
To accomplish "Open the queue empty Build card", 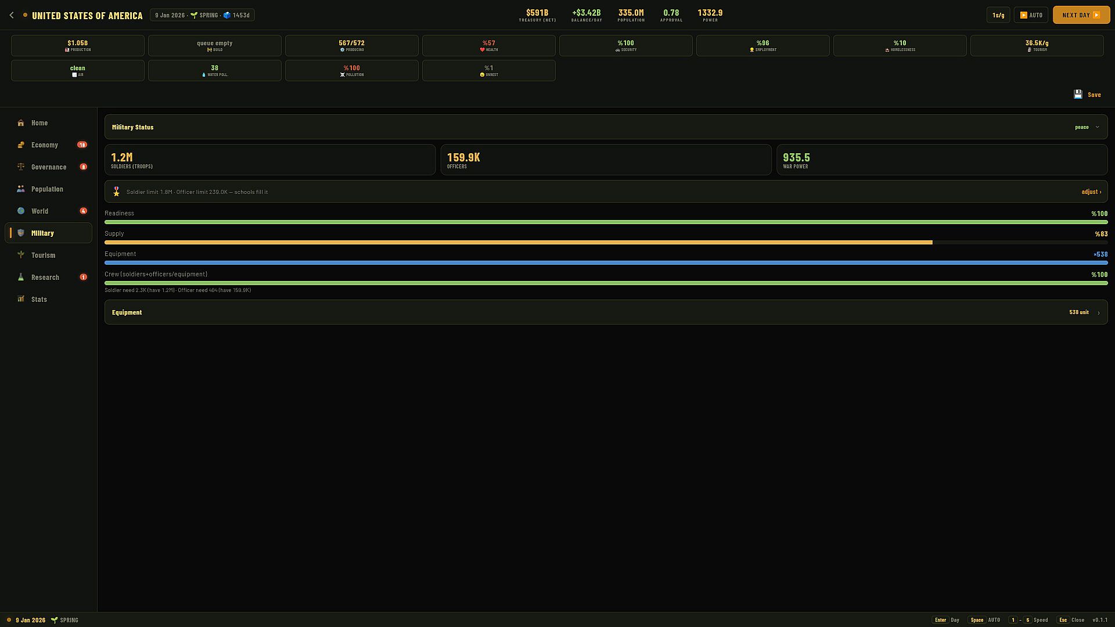I will [x=215, y=45].
